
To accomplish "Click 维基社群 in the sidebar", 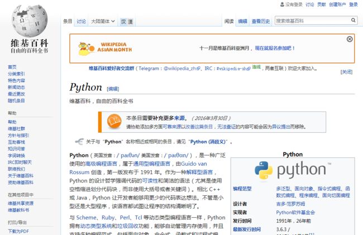I will (x=16, y=128).
